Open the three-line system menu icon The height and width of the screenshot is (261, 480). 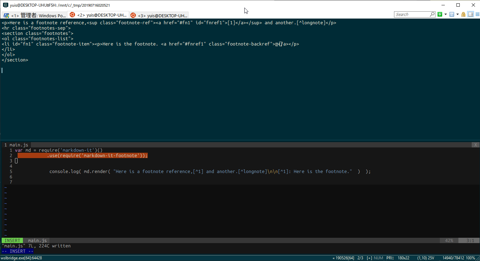pos(477,14)
